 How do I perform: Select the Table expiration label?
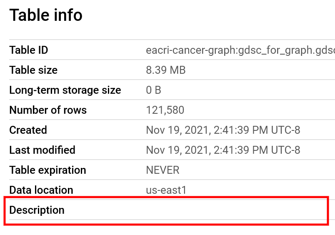pos(47,170)
